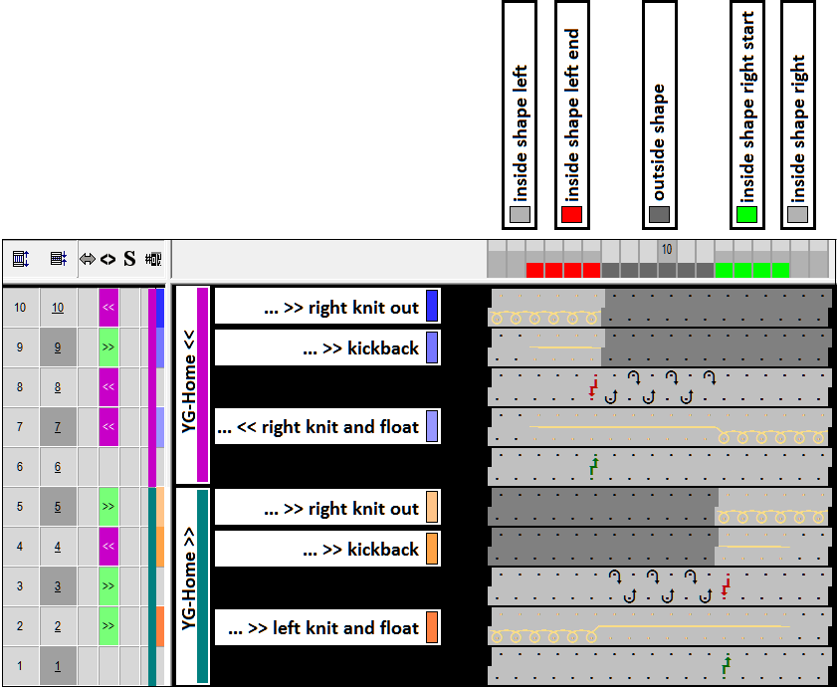Click the angle brackets direction icon
Screen dimensions: 840x689
tap(107, 259)
